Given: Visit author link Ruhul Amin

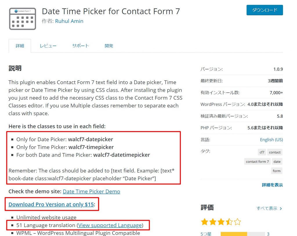Looking at the screenshot, I should coord(69,21).
